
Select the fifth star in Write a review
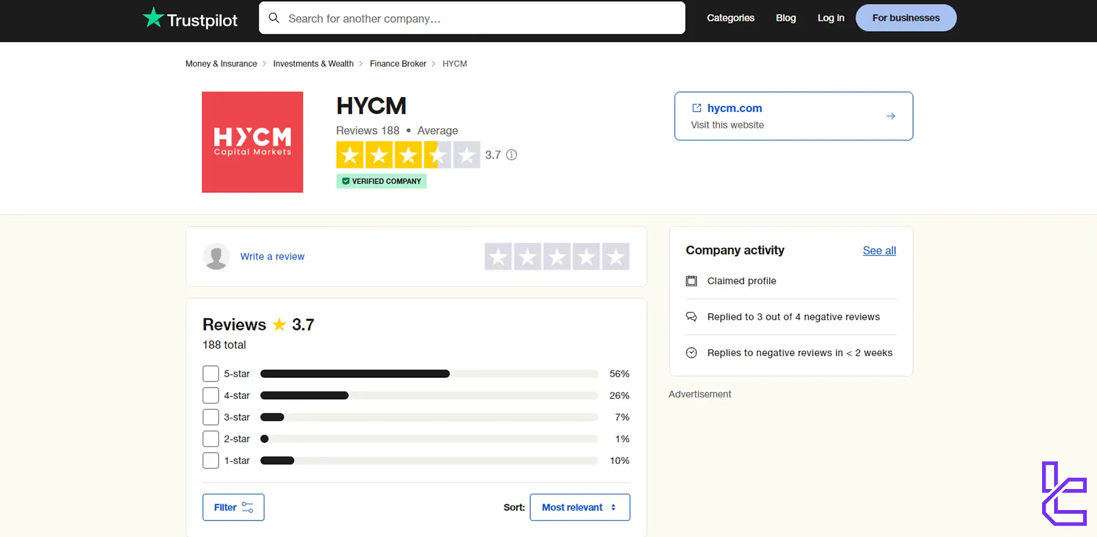pyautogui.click(x=616, y=256)
